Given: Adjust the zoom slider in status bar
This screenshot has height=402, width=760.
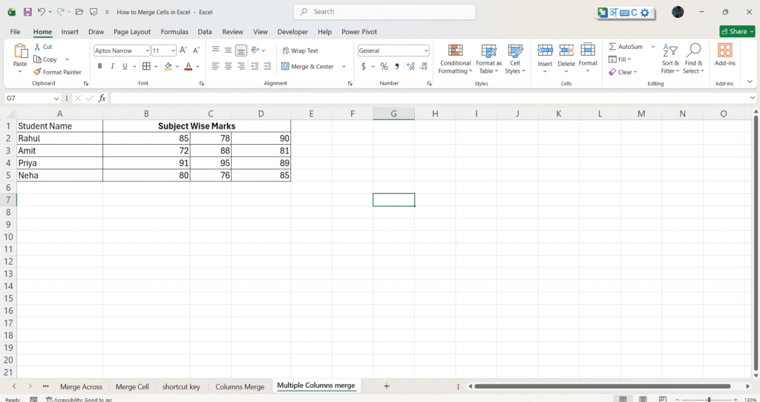Looking at the screenshot, I should (709, 400).
